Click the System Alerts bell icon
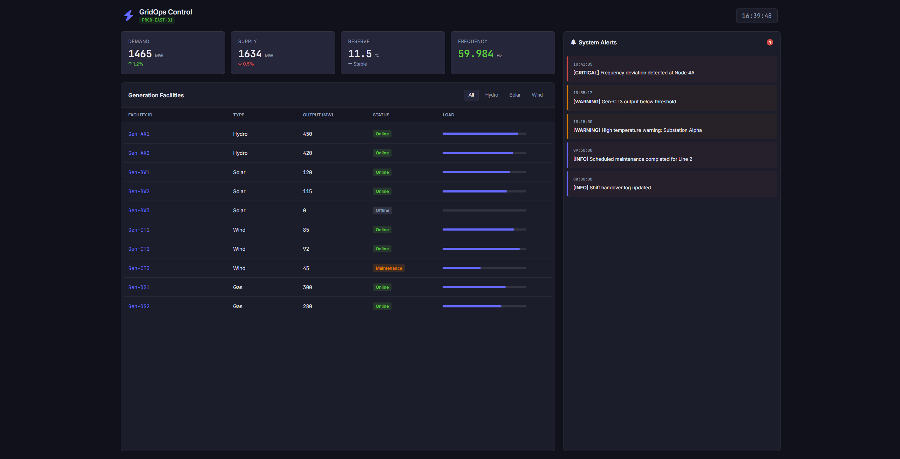Viewport: 900px width, 459px height. (573, 42)
